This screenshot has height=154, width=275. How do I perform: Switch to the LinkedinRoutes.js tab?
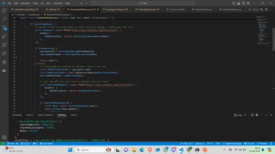pos(147,9)
